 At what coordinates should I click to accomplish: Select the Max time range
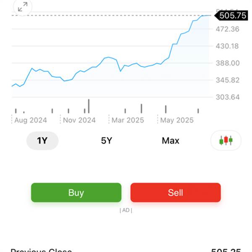tap(171, 141)
